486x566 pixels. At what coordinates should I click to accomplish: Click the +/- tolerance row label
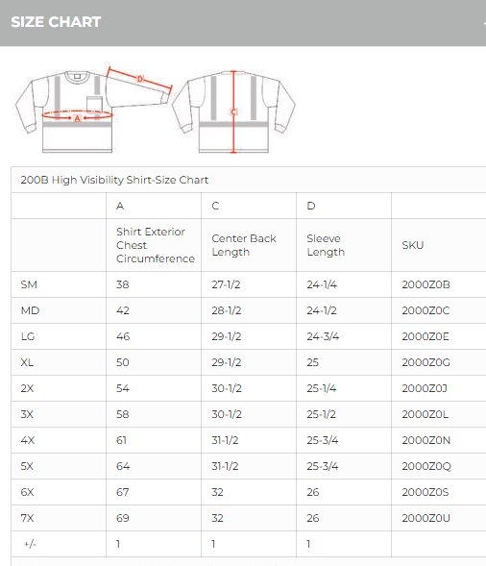(30, 544)
